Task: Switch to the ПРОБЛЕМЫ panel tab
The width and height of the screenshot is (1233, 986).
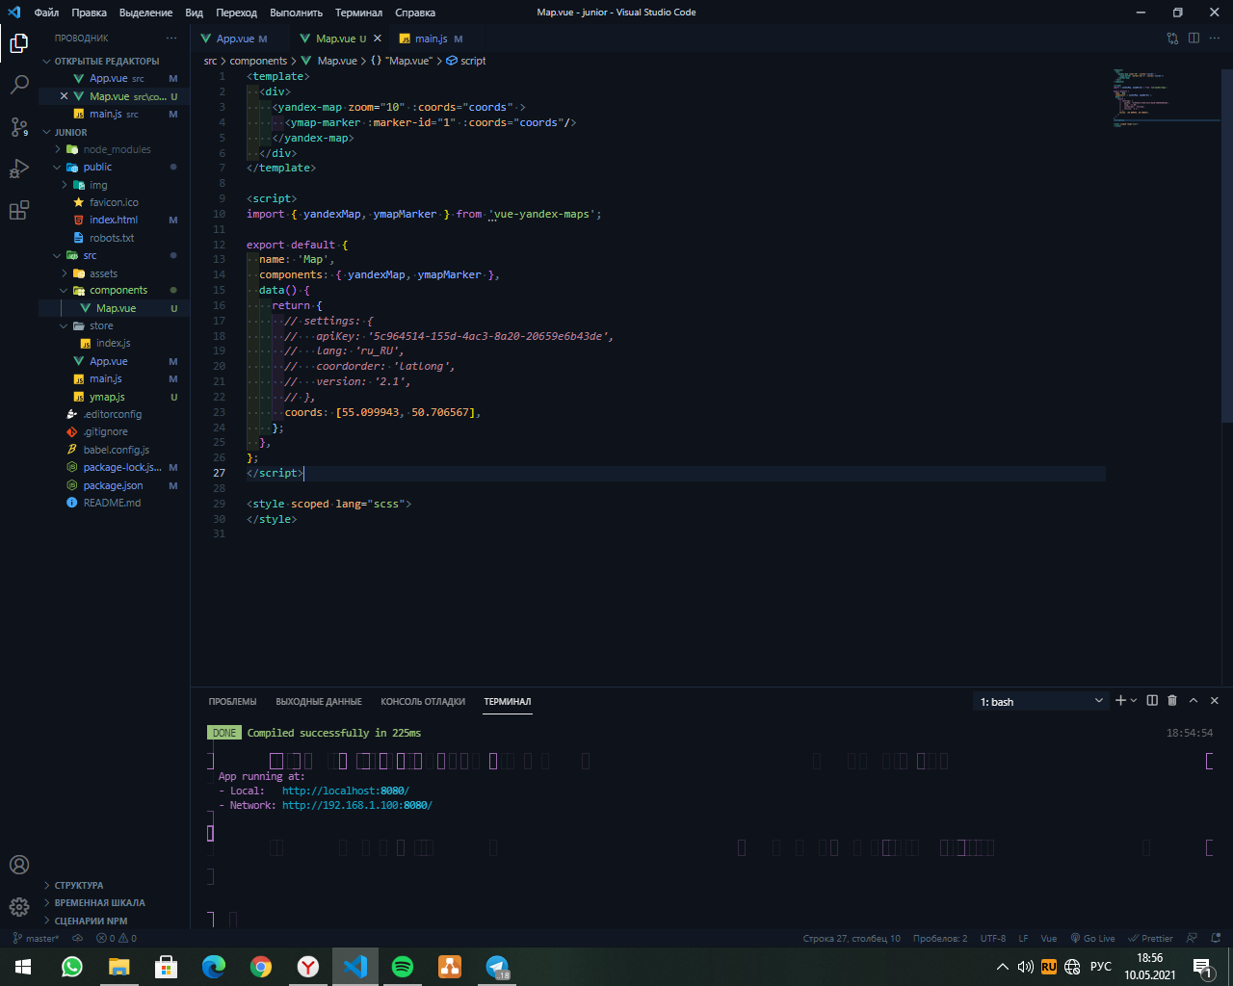Action: pyautogui.click(x=232, y=701)
